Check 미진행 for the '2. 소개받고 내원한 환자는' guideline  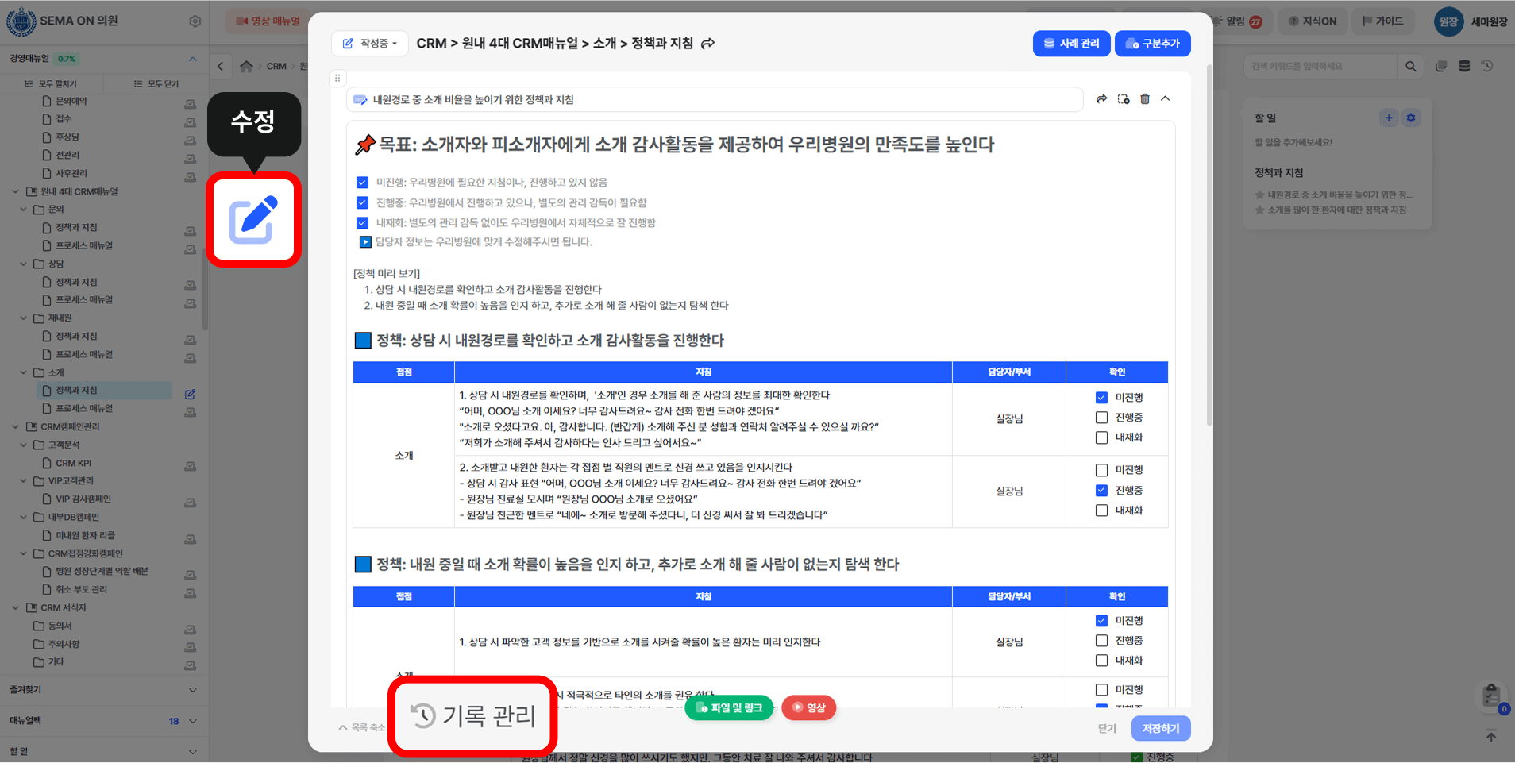point(1101,470)
